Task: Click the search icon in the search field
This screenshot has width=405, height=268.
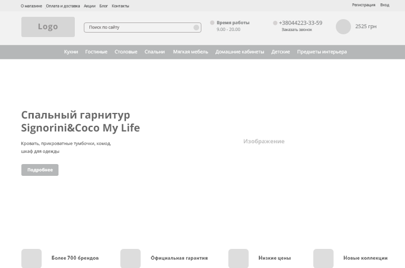Action: click(196, 28)
